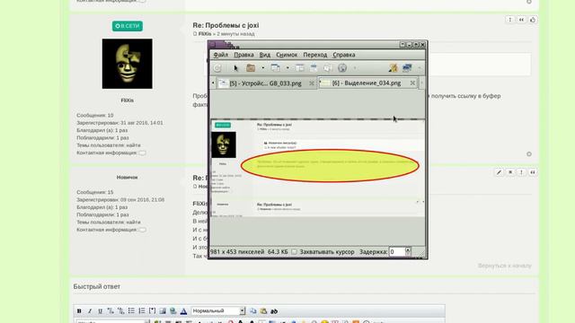575x323 pixels.
Task: Click the delete X icon in Новичок post
Action: coord(510,172)
